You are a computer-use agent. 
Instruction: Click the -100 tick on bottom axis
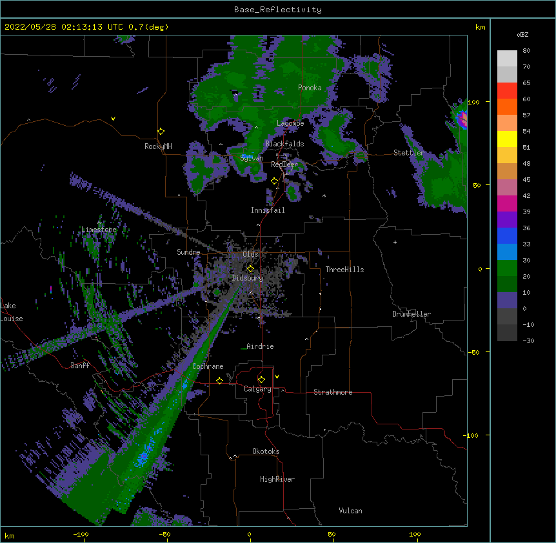[81, 534]
